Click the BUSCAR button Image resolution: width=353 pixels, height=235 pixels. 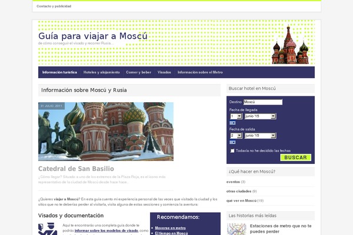(x=295, y=157)
